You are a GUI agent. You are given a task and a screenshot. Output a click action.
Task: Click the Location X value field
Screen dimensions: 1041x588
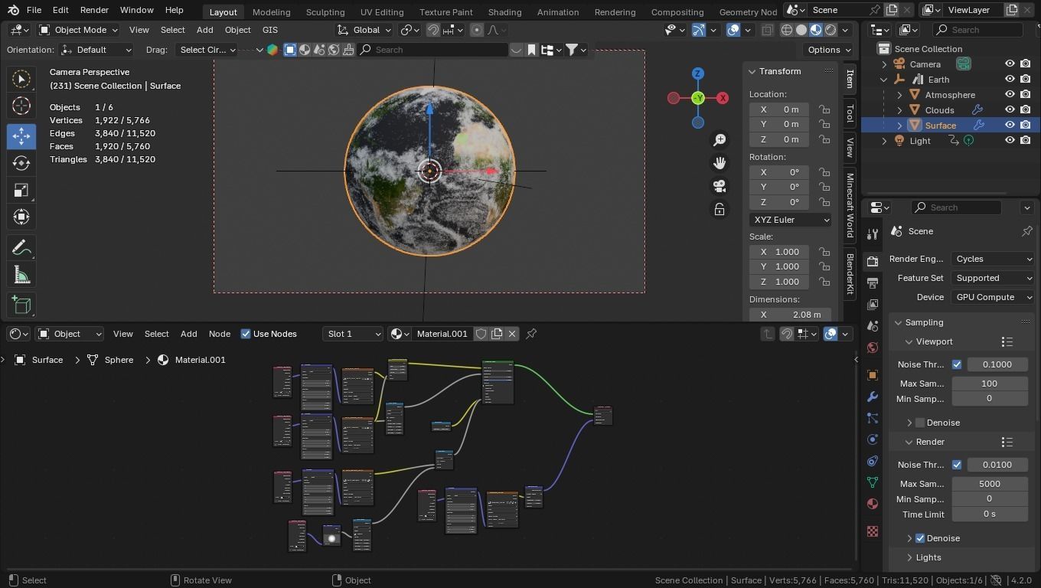click(779, 109)
